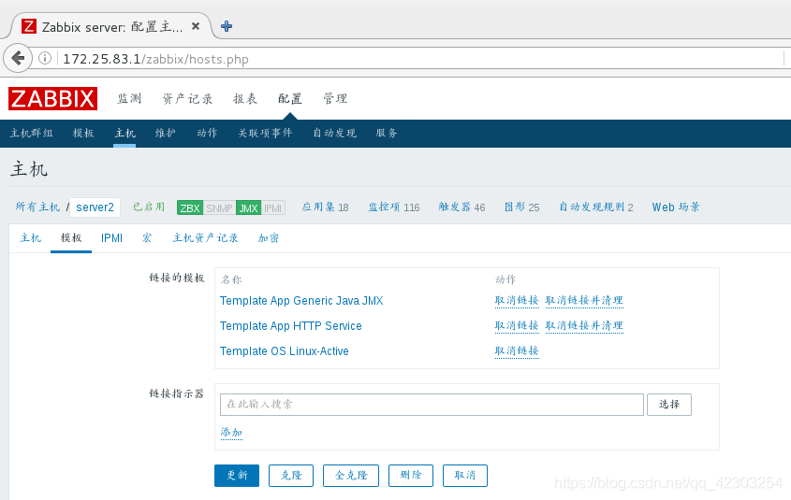
Task: Switch to the 宏 form tab
Action: tap(147, 237)
